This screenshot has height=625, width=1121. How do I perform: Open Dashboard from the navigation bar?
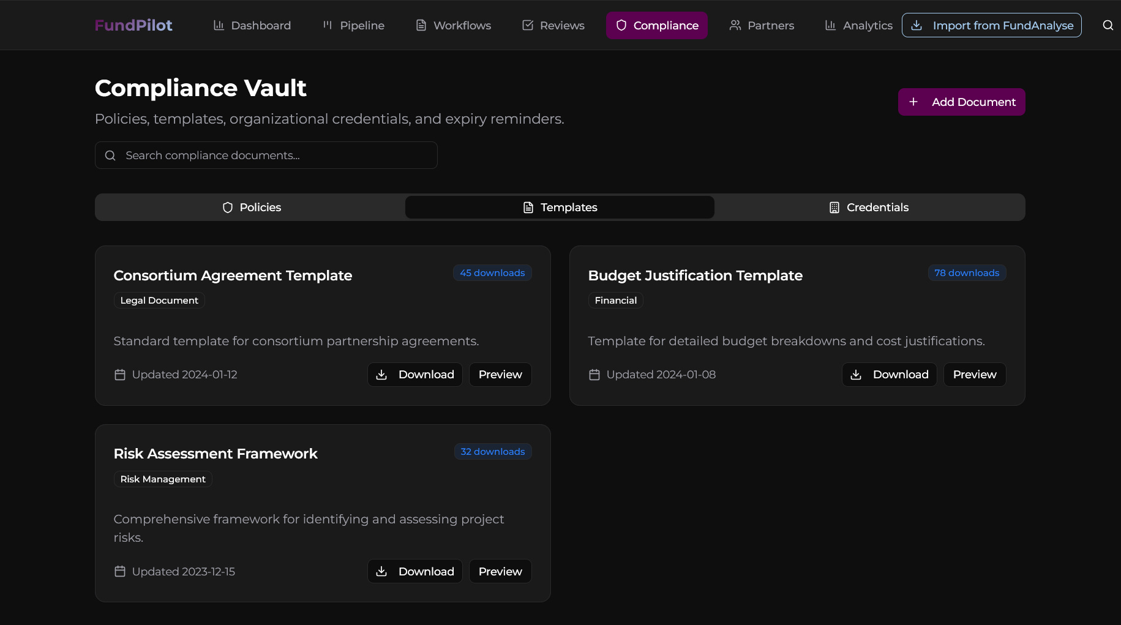pos(252,25)
